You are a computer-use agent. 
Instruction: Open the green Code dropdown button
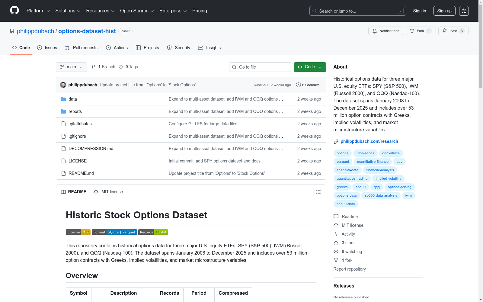click(x=310, y=67)
